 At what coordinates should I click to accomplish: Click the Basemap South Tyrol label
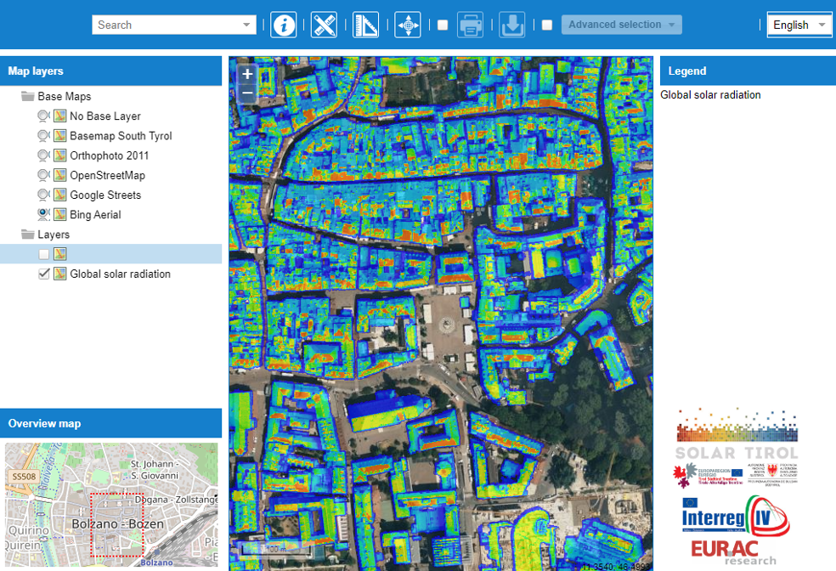[121, 136]
